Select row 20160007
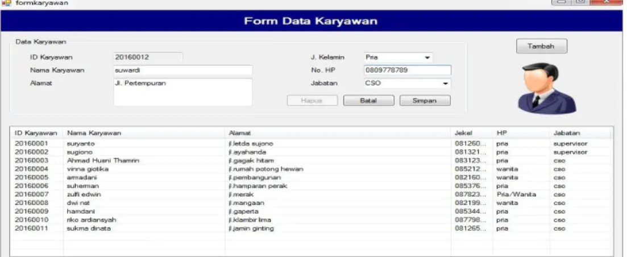627x257 pixels. (311, 194)
